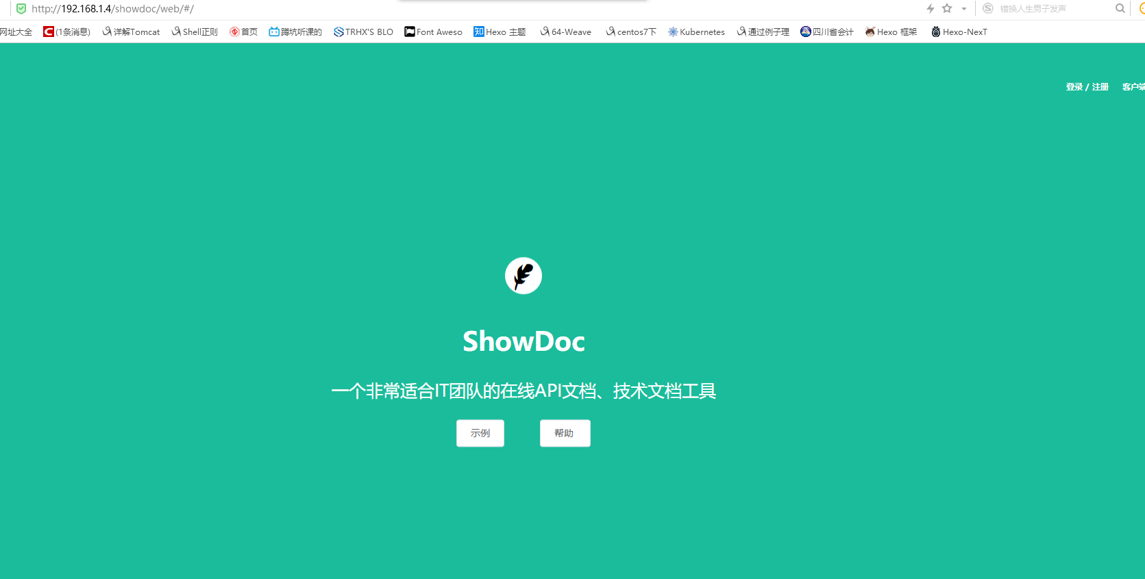
Task: Click the 客户端 link
Action: point(1133,87)
